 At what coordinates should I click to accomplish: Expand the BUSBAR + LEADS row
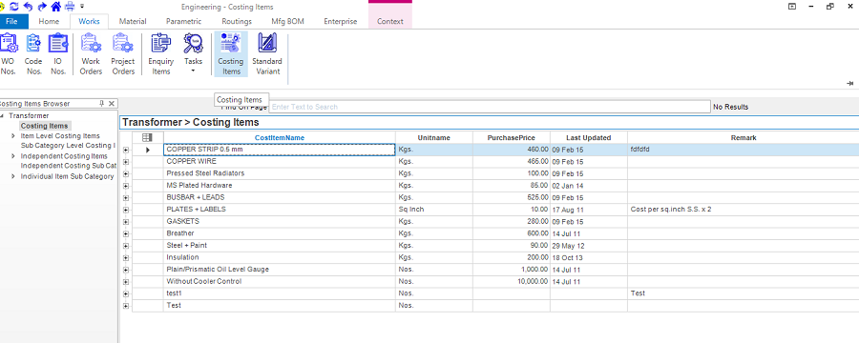point(126,198)
